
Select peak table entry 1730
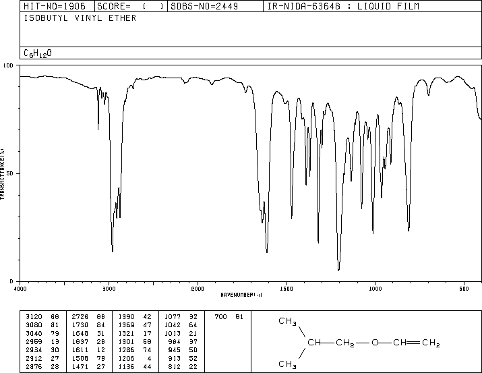pos(80,325)
